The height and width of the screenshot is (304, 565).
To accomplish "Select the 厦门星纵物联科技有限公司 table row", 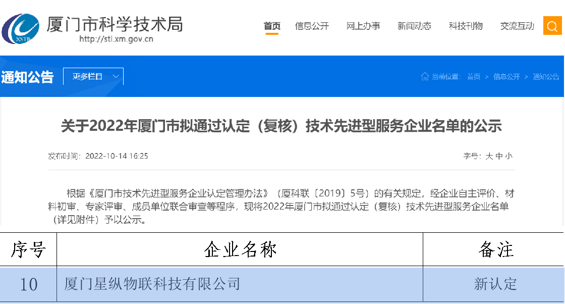I will tap(152, 284).
